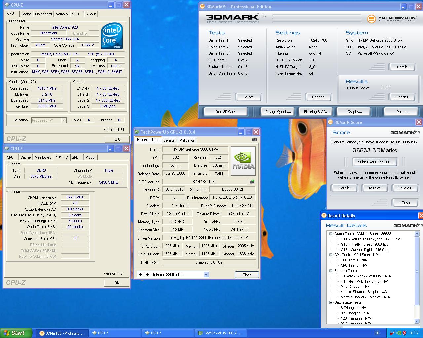Image resolution: width=423 pixels, height=338 pixels.
Task: Select GT2 - Firefly Forest result row
Action: [x=364, y=244]
